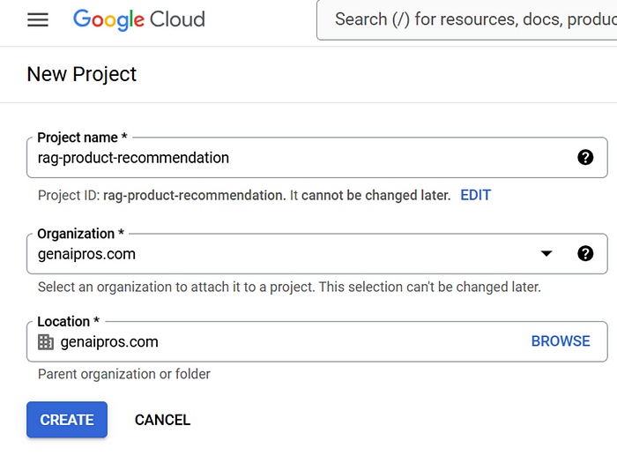
Task: Expand the Organization dropdown arrow
Action: [x=546, y=254]
